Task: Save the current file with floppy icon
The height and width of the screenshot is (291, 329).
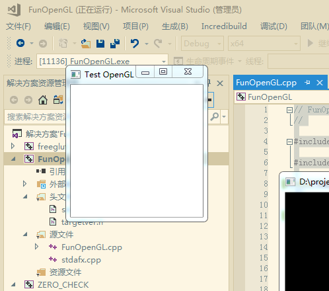Action: tap(100, 43)
